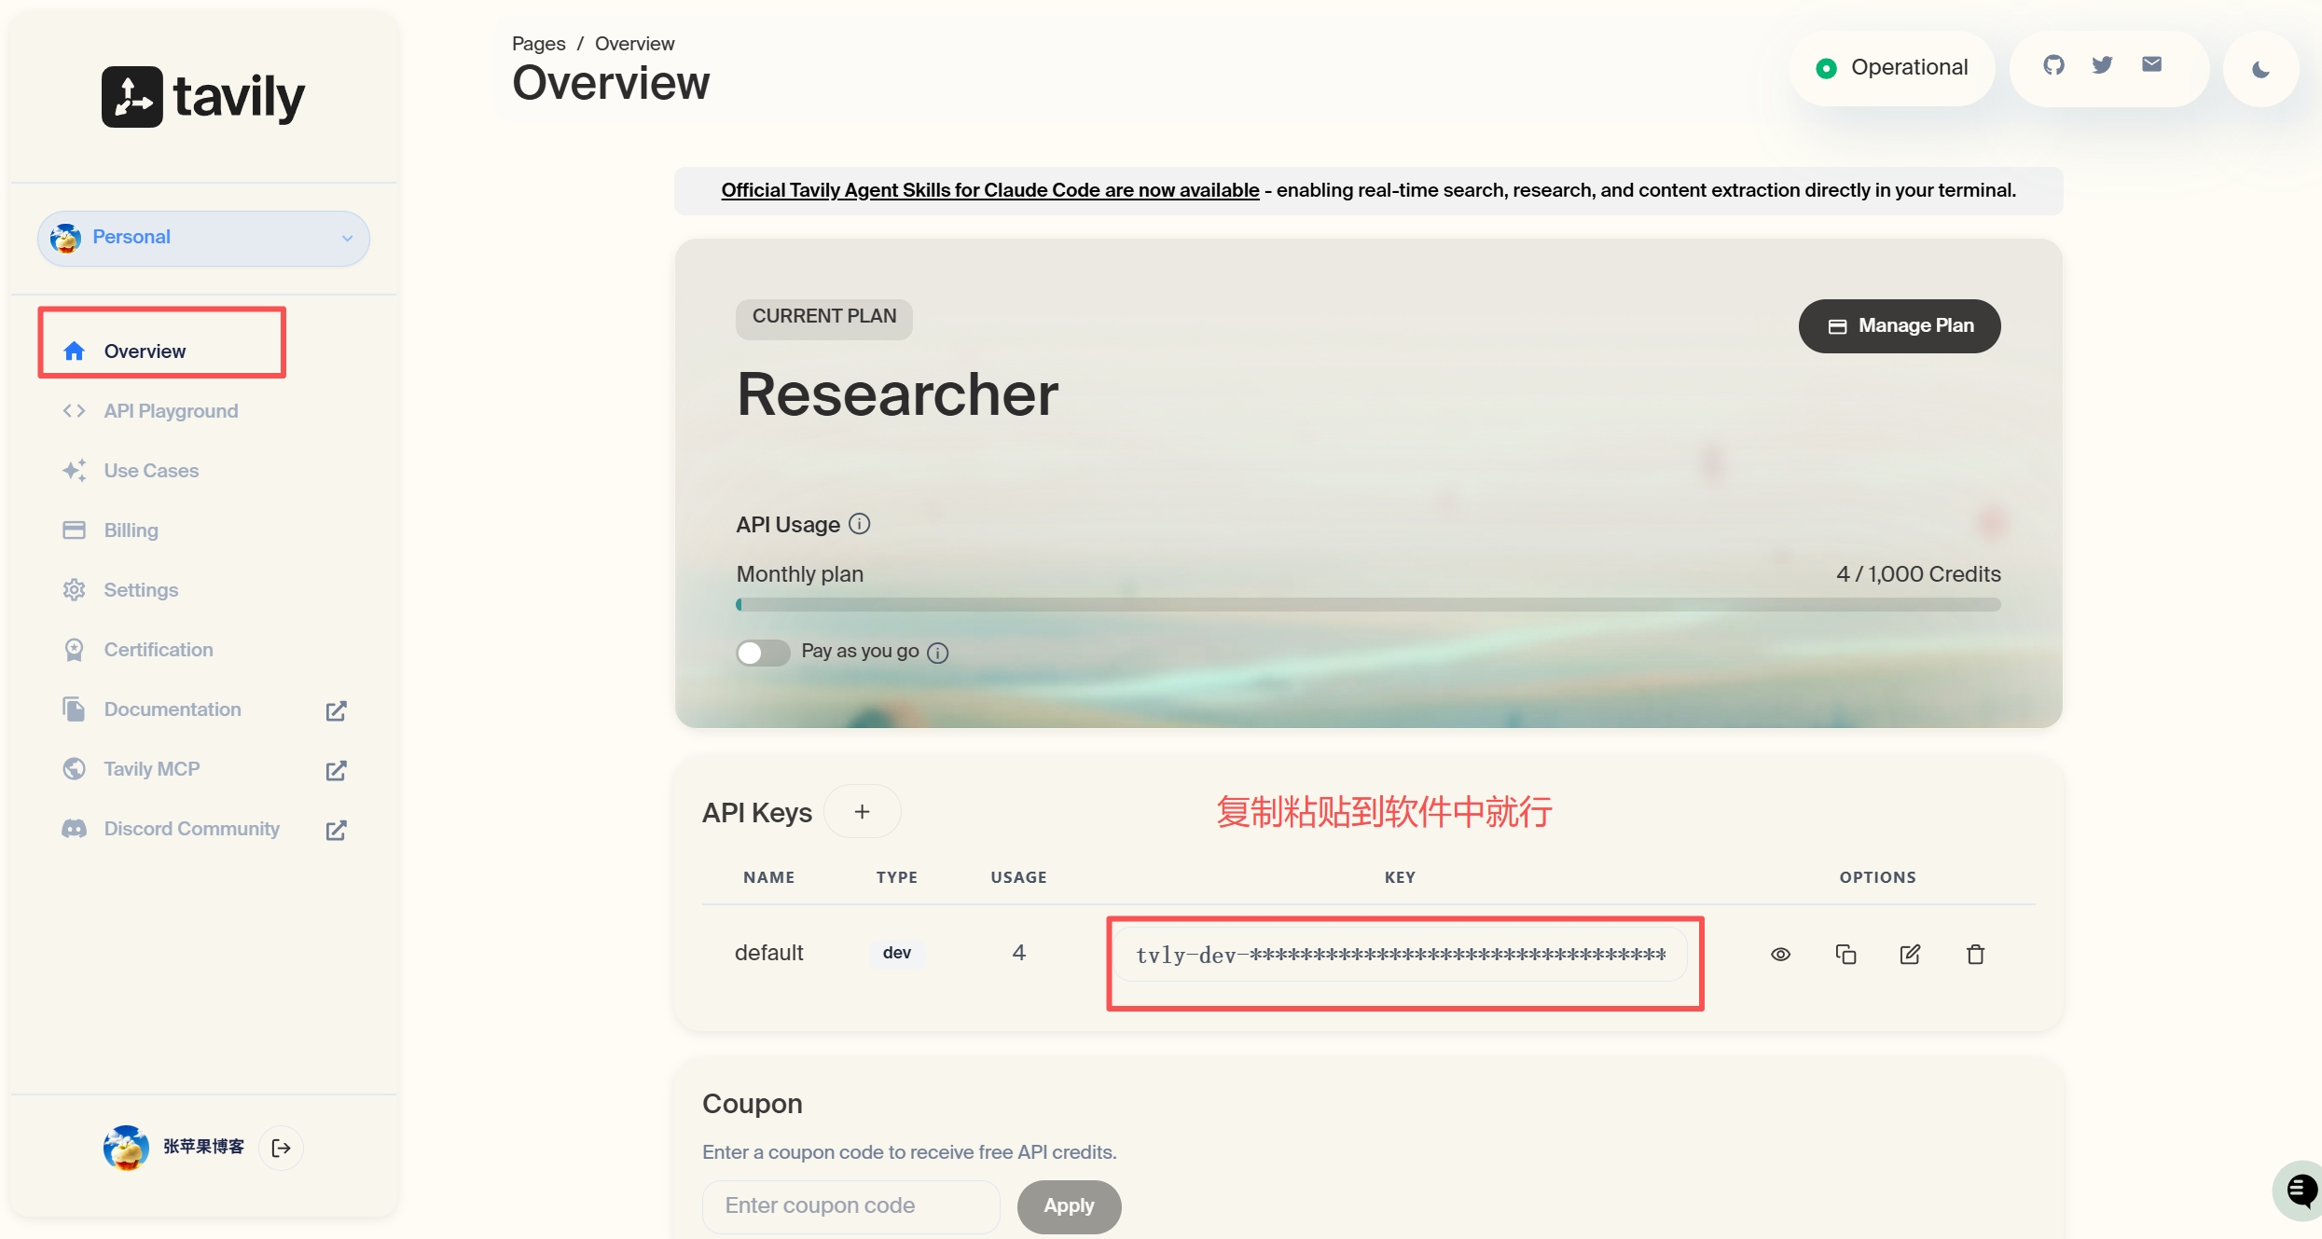
Task: Click the Tavily logo
Action: [x=203, y=96]
